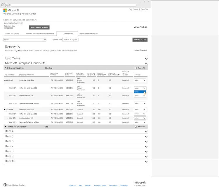
Task: Open action dropdown for Windows EntSA User MSSub Seasonal
Action: coord(140,122)
